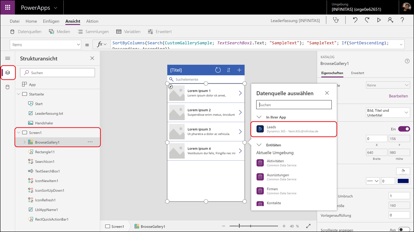
Task: Open the Strukturansicht layers icon in sidebar
Action: pyautogui.click(x=8, y=72)
